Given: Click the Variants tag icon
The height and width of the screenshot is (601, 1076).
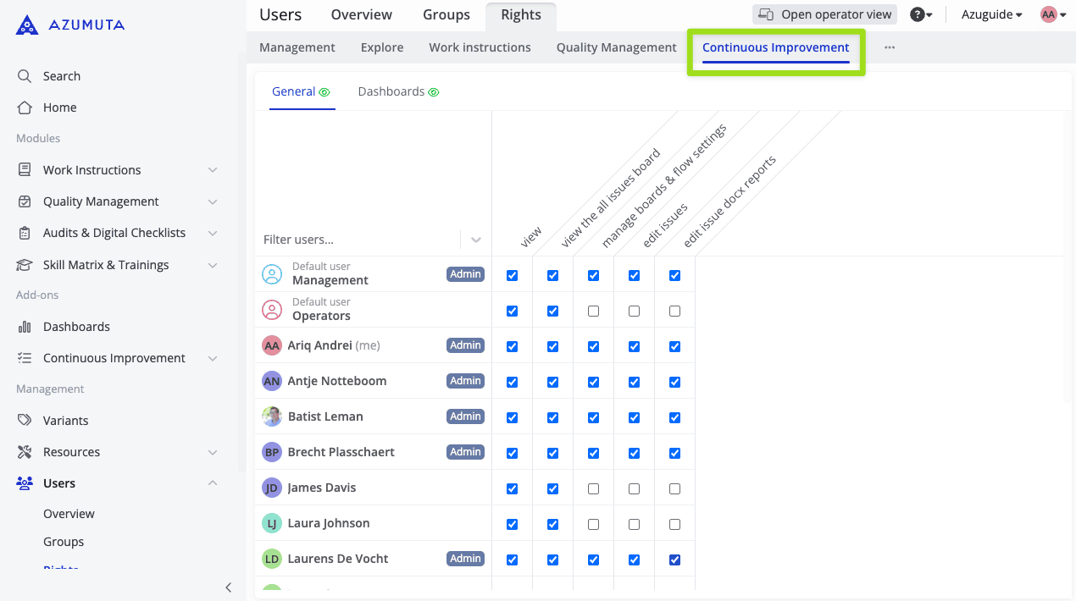Looking at the screenshot, I should pos(25,421).
